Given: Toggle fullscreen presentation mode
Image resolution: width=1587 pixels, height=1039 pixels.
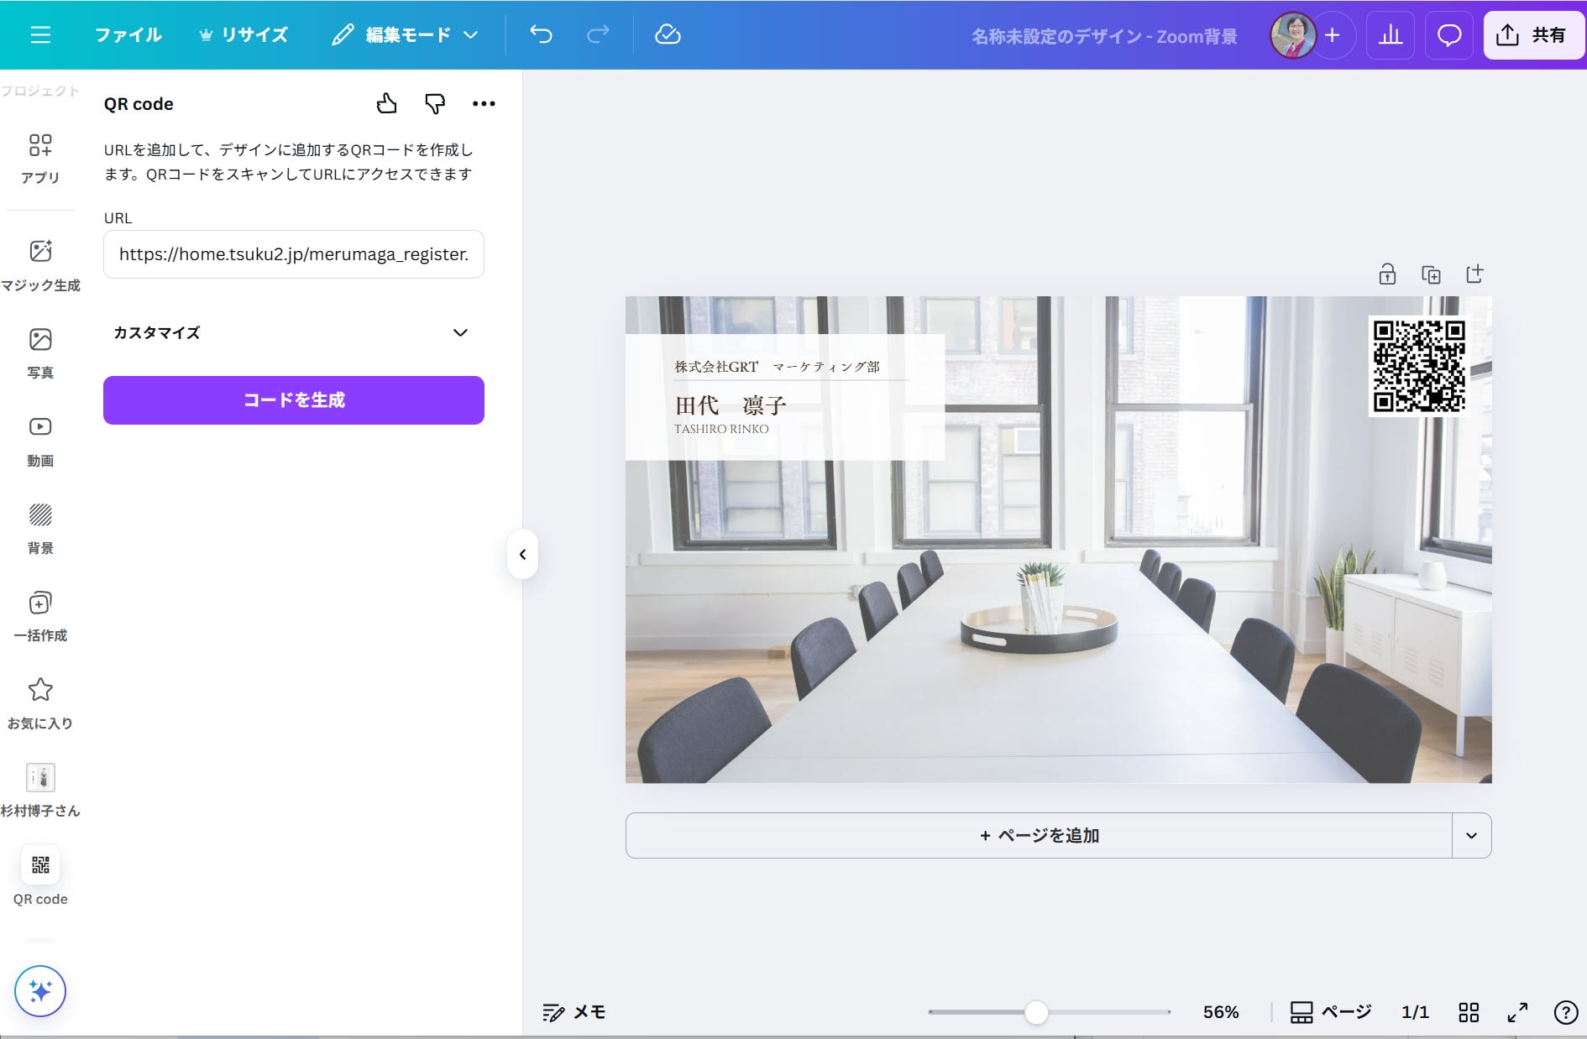Looking at the screenshot, I should tap(1517, 1012).
